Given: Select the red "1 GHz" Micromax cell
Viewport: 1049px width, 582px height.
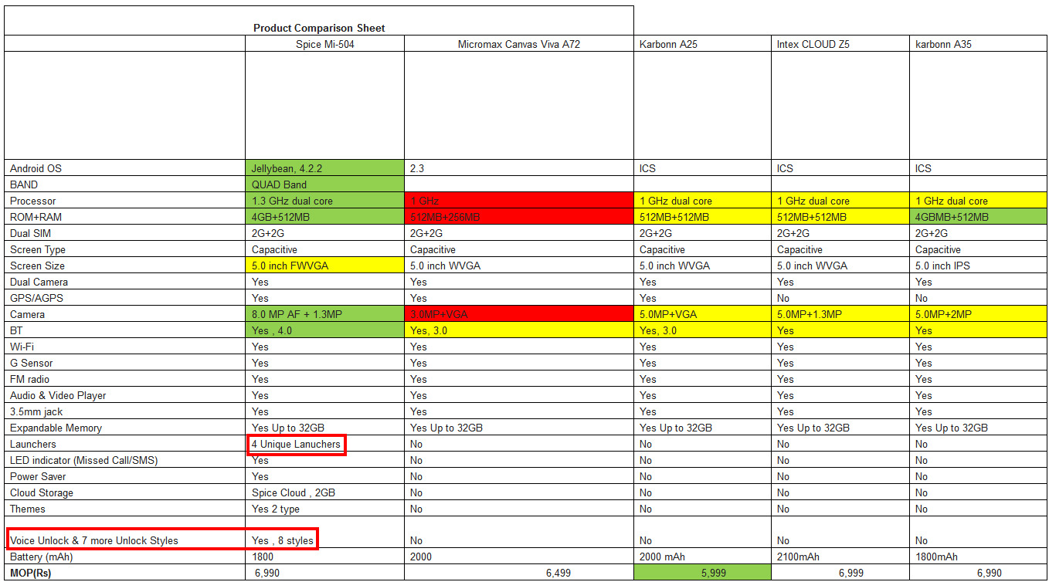Looking at the screenshot, I should point(518,201).
